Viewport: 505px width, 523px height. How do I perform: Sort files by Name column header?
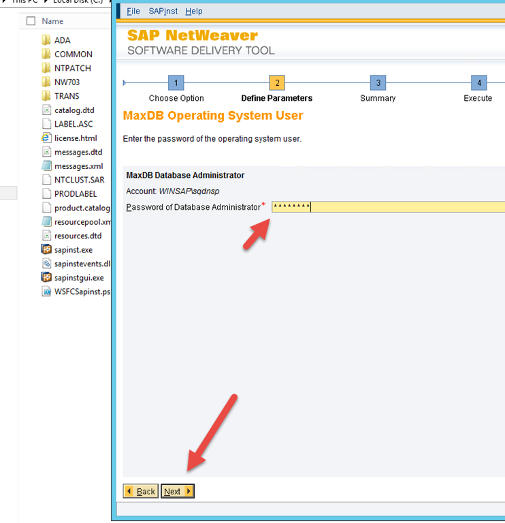53,21
